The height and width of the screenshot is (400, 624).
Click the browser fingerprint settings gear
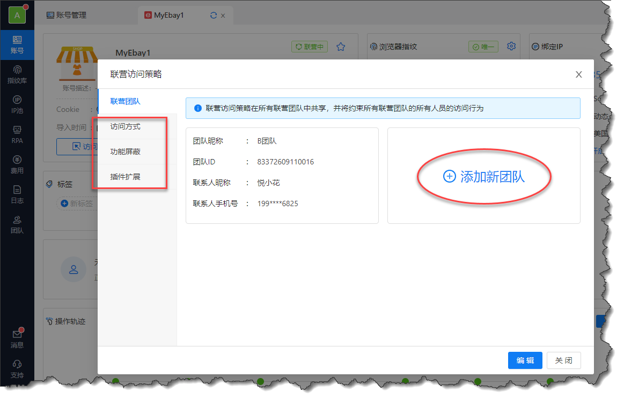click(x=511, y=46)
